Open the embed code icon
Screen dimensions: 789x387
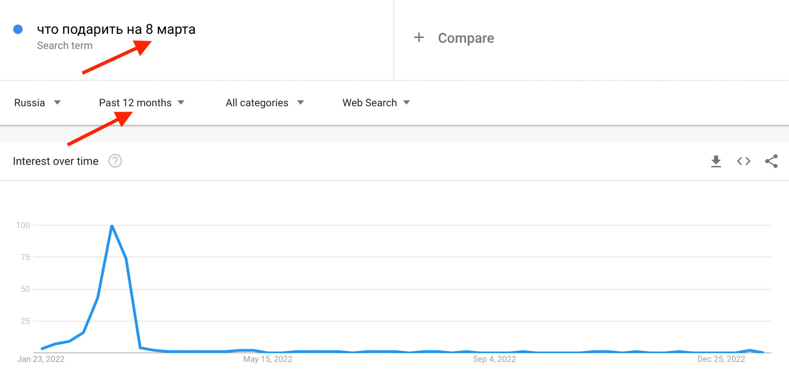[744, 161]
